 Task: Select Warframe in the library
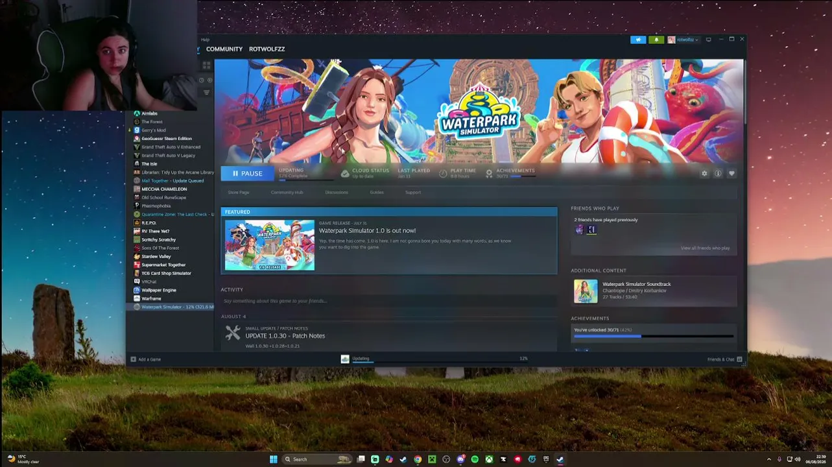[170, 298]
